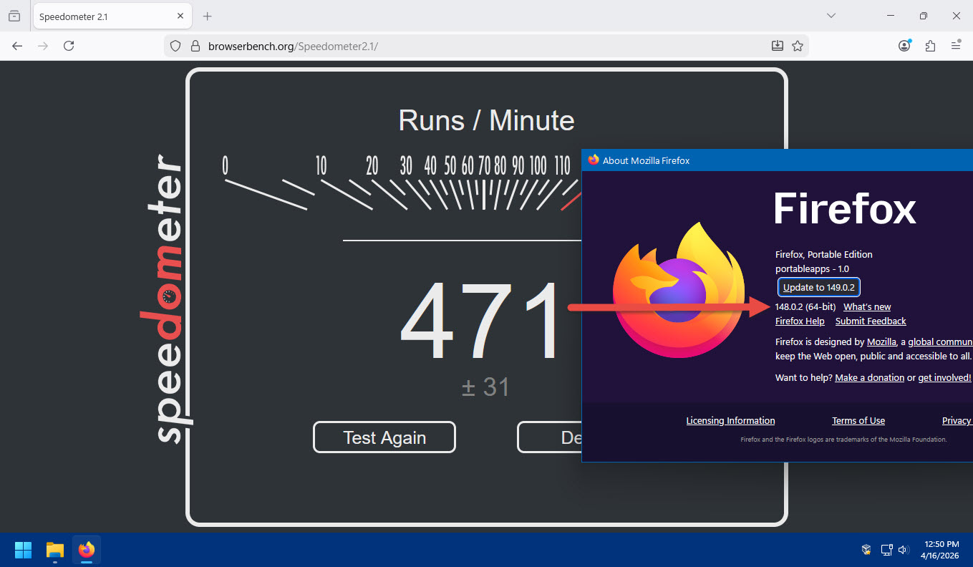Expand the list all tabs dropdown
The height and width of the screenshot is (567, 973).
[831, 16]
